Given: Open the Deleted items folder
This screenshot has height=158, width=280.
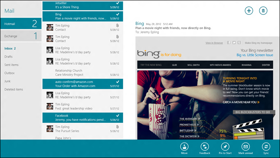Looking at the screenshot, I should click(x=14, y=89).
